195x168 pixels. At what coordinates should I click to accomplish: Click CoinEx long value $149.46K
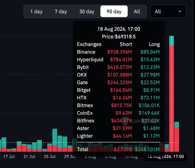pos(149,113)
